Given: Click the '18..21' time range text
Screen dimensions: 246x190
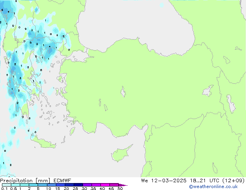Looking at the screenshot, I should 197,181.
